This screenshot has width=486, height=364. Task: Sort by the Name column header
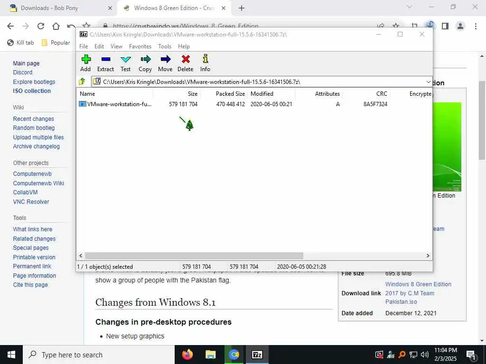tap(115, 94)
